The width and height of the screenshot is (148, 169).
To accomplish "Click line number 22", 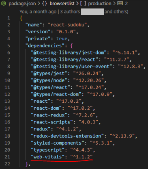I will (x=7, y=164).
